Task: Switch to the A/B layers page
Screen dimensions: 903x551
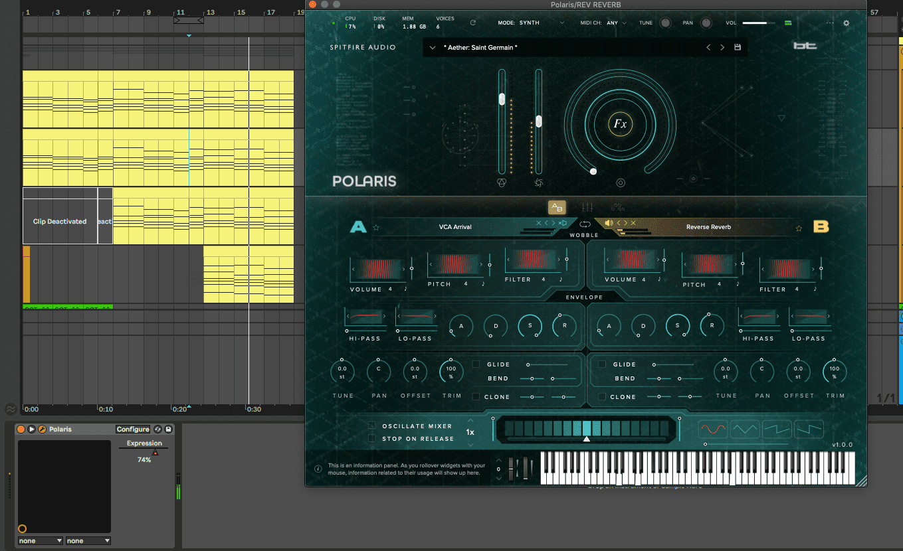Action: point(557,207)
